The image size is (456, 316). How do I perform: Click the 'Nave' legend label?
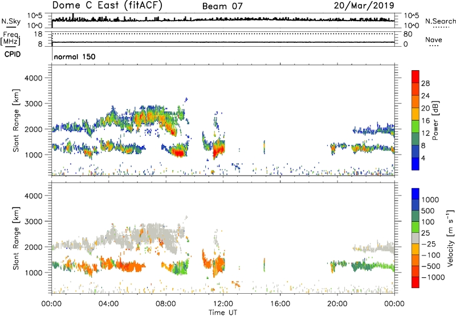[434, 39]
